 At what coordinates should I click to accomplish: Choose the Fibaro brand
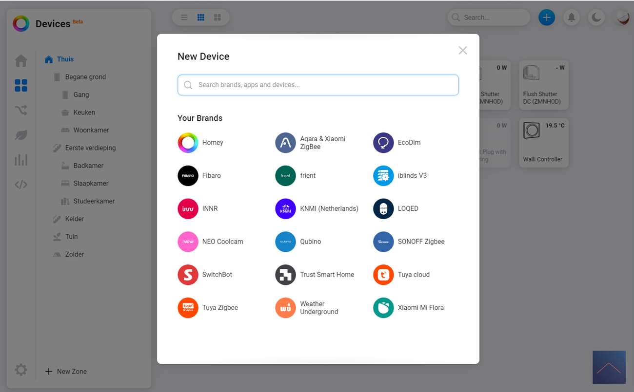(x=200, y=176)
